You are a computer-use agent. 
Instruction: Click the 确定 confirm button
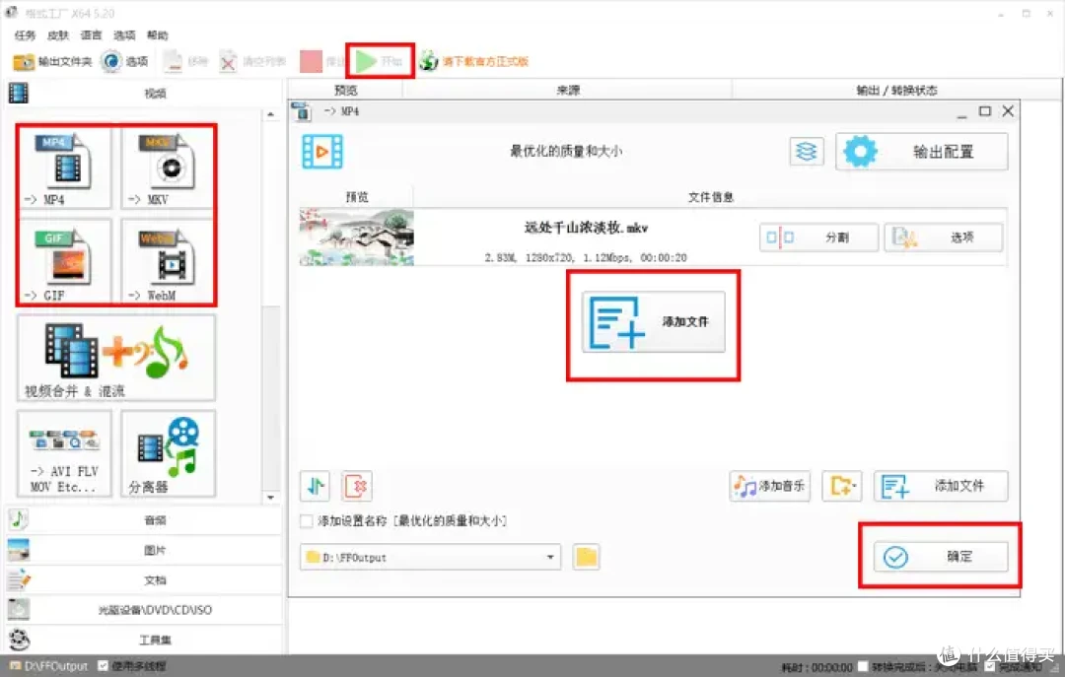941,557
